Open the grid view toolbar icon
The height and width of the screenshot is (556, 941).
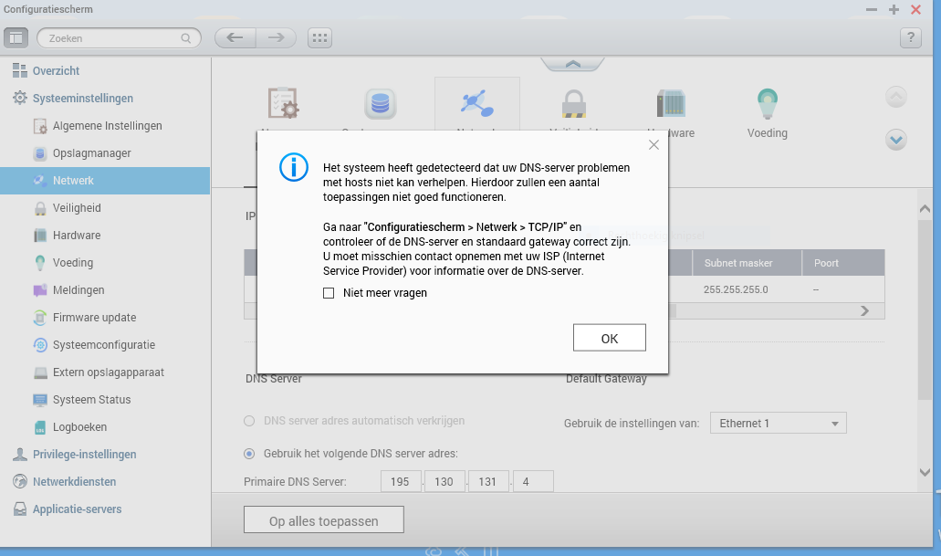click(319, 38)
